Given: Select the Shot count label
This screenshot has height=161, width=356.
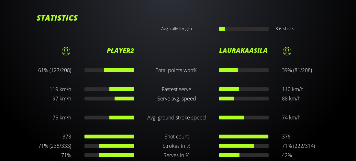Looking at the screenshot, I should pos(176,137).
